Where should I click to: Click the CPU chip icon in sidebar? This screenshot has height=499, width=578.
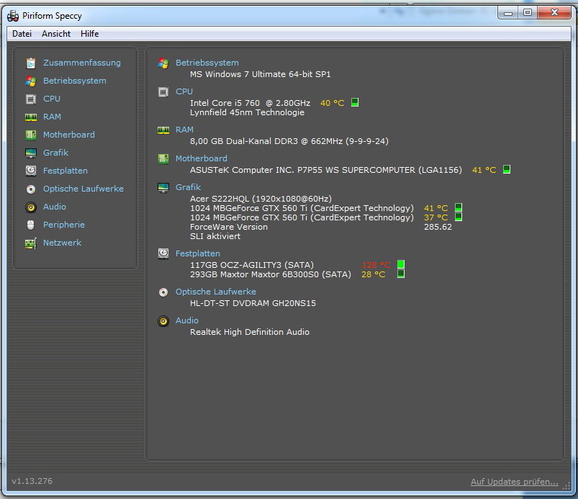click(x=31, y=99)
